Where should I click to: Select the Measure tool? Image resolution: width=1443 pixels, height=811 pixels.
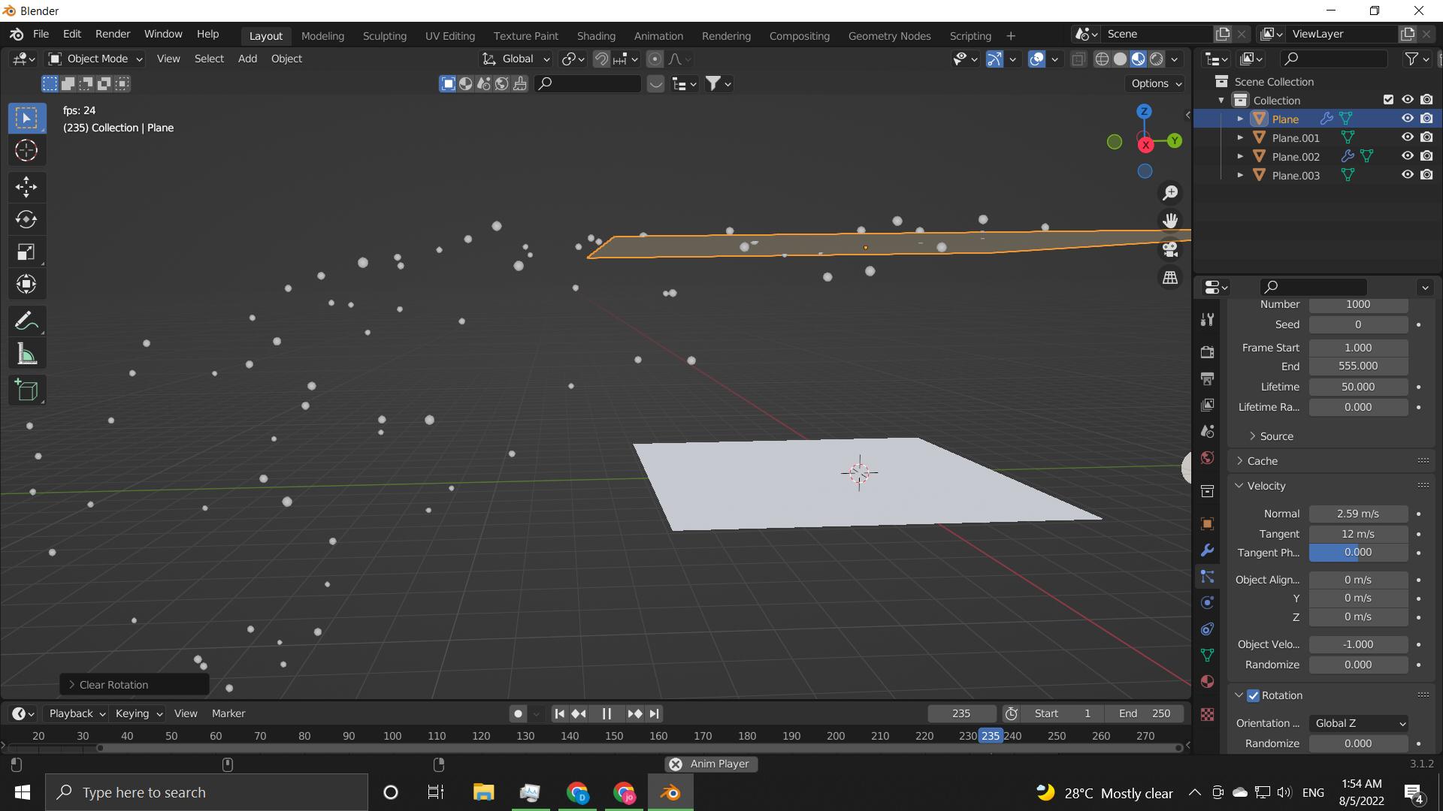click(26, 354)
